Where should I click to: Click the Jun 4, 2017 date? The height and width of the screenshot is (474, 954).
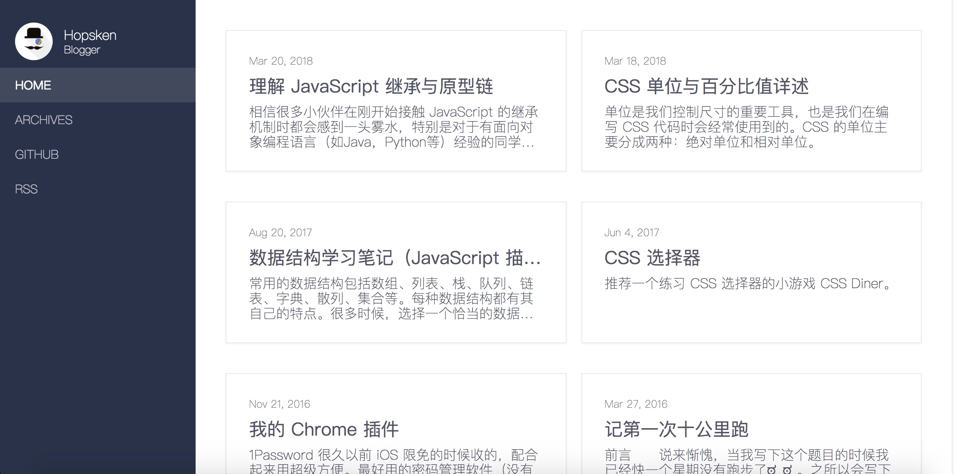[x=632, y=232]
